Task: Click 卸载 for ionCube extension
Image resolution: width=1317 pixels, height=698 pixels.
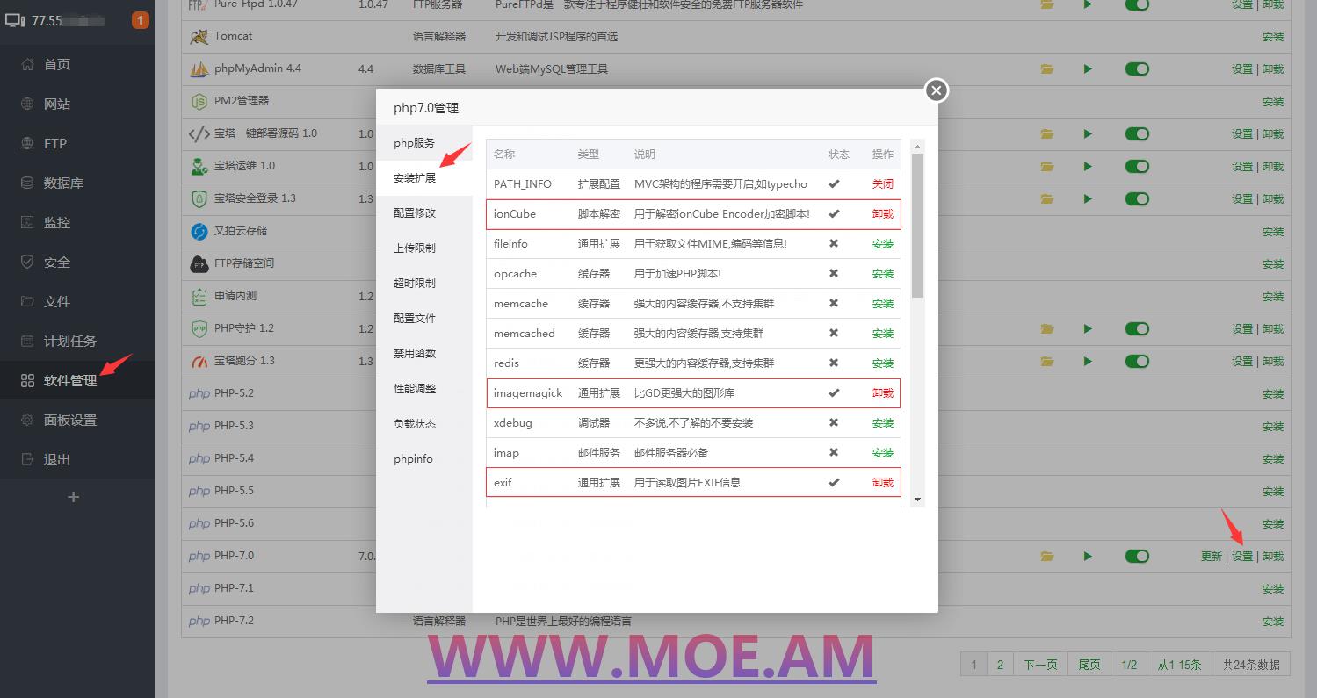Action: coord(882,214)
